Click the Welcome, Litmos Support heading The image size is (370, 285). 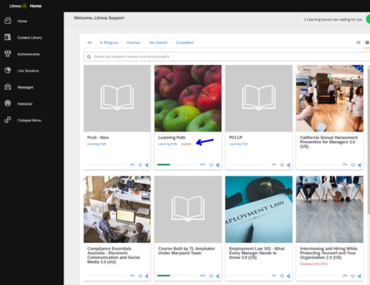(99, 18)
